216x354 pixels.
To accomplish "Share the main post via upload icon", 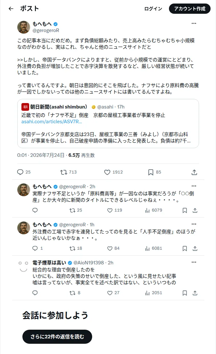I will [194, 172].
